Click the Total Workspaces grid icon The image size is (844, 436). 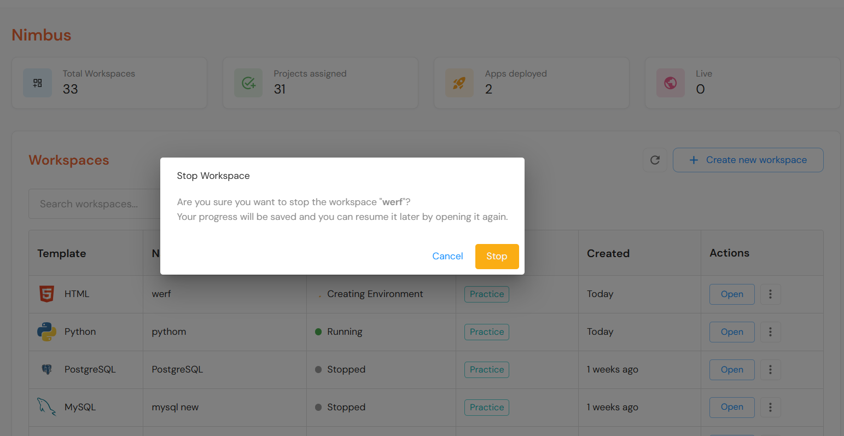37,83
